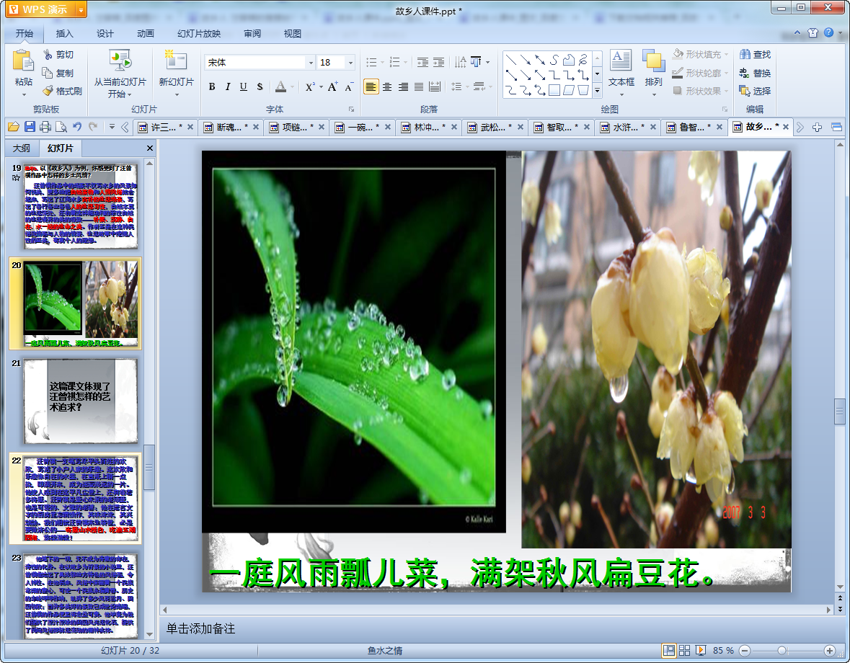850x663 pixels.
Task: Open the quick access toolbar customize arrow
Action: pos(112,127)
